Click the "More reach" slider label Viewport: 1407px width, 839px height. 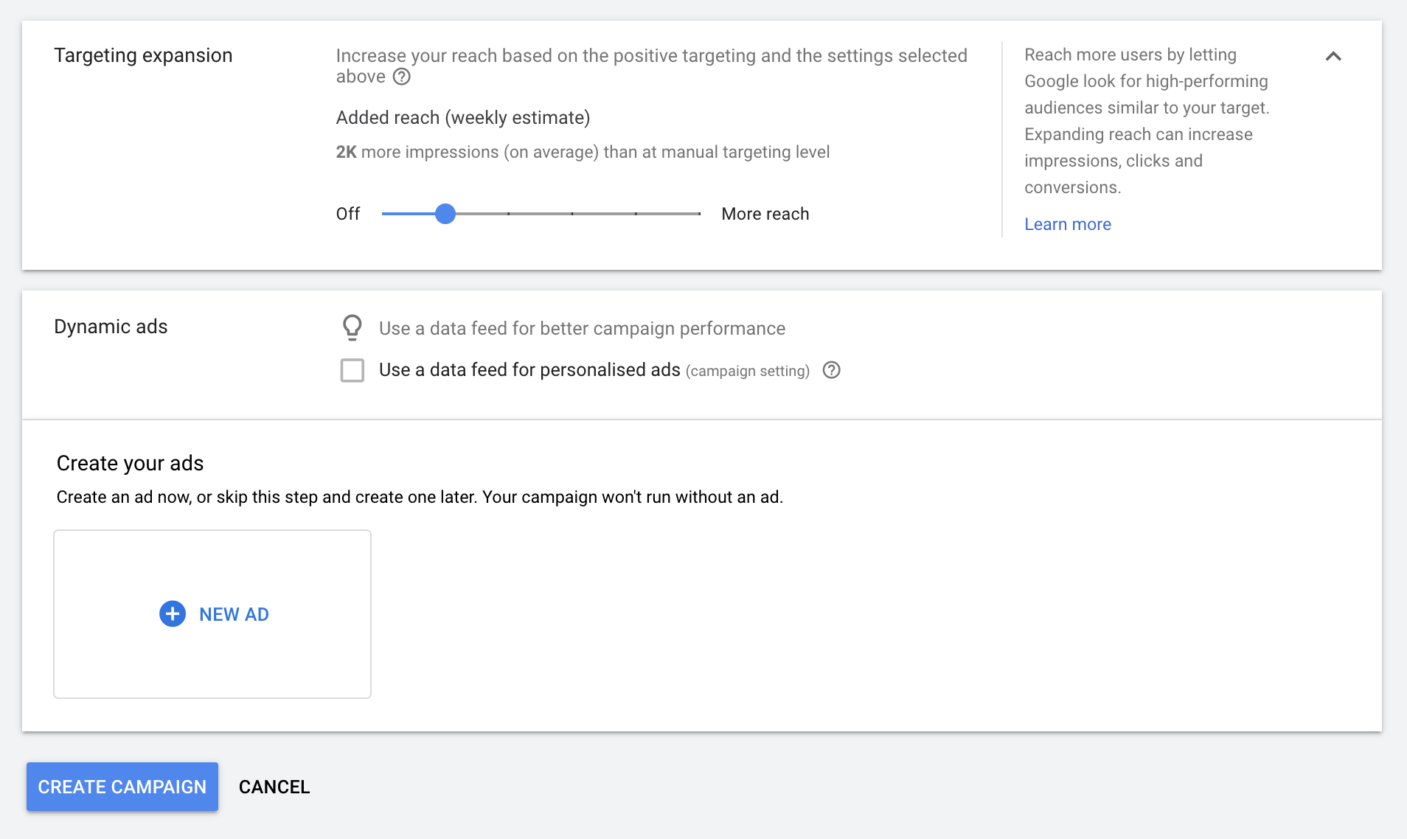click(x=765, y=214)
